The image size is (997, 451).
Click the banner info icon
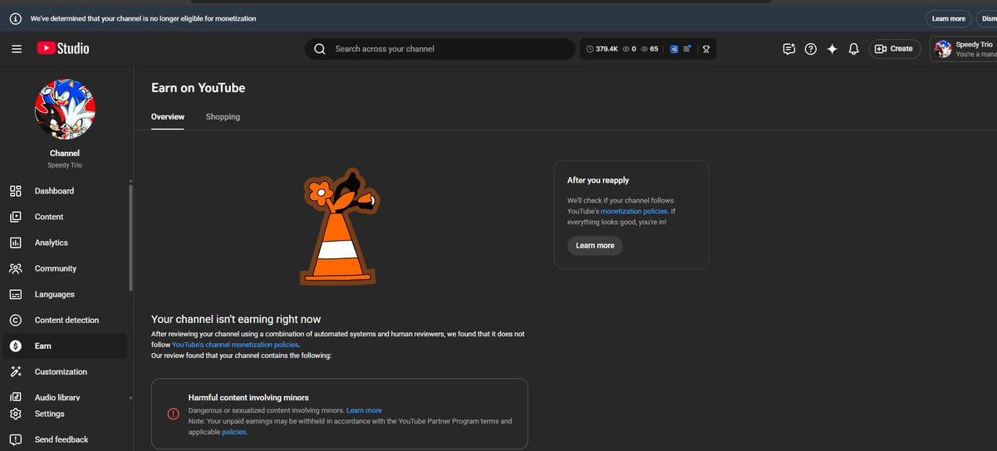[x=15, y=18]
